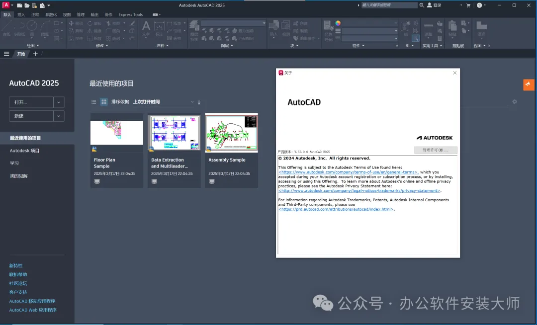Click 登录 sign-in in title bar
This screenshot has height=325, width=537.
coord(434,5)
